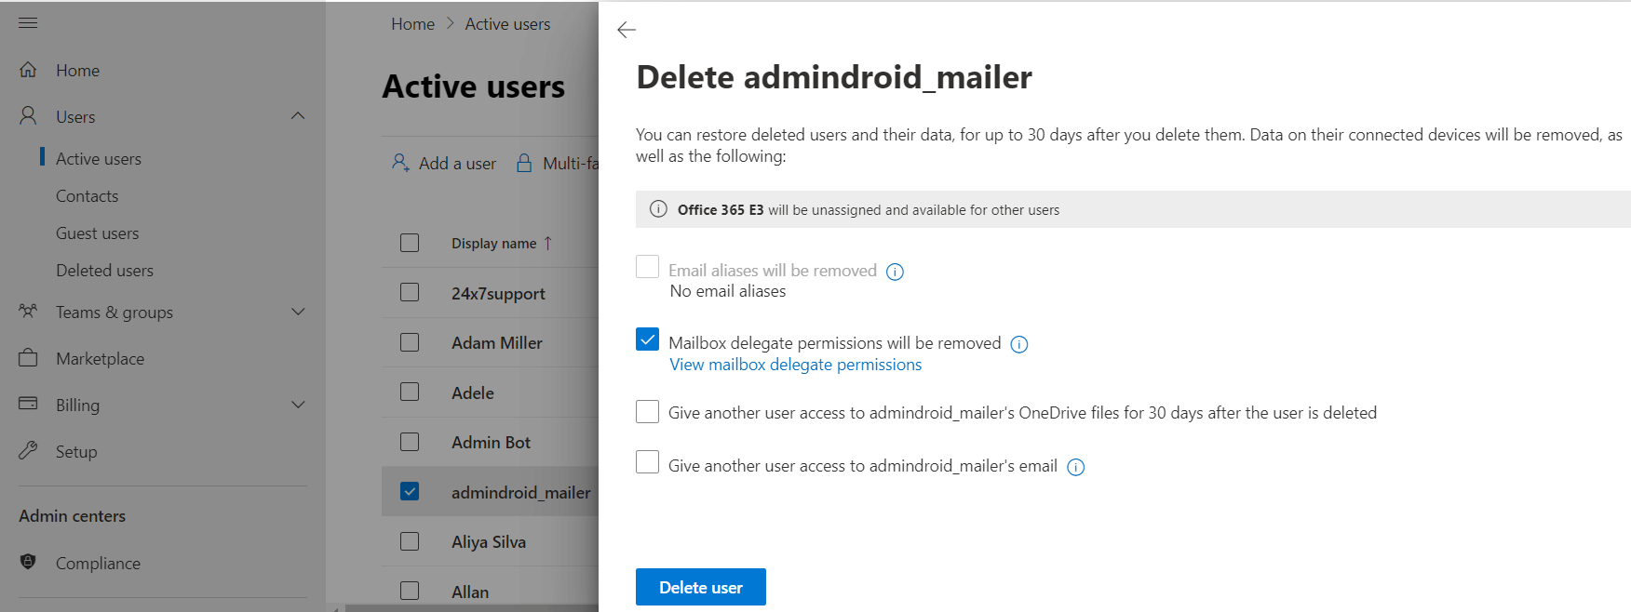Screen dimensions: 1631x612
Task: Check Give another user access to admindroid_mailer's email
Action: 647,462
